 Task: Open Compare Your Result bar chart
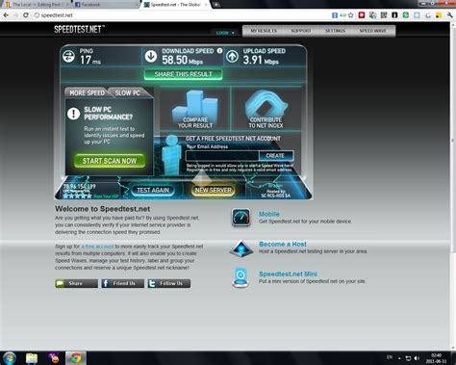point(195,109)
